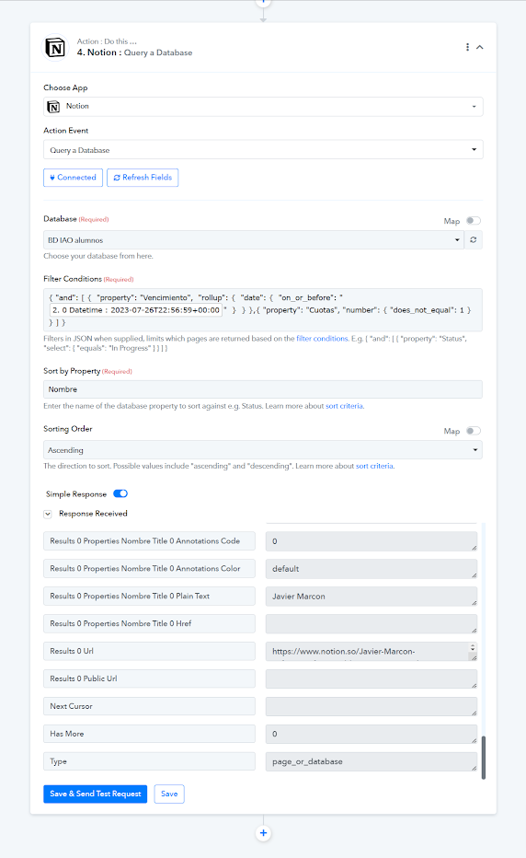Viewport: 526px width, 858px height.
Task: Click the Notion logo icon in step header
Action: (x=54, y=48)
